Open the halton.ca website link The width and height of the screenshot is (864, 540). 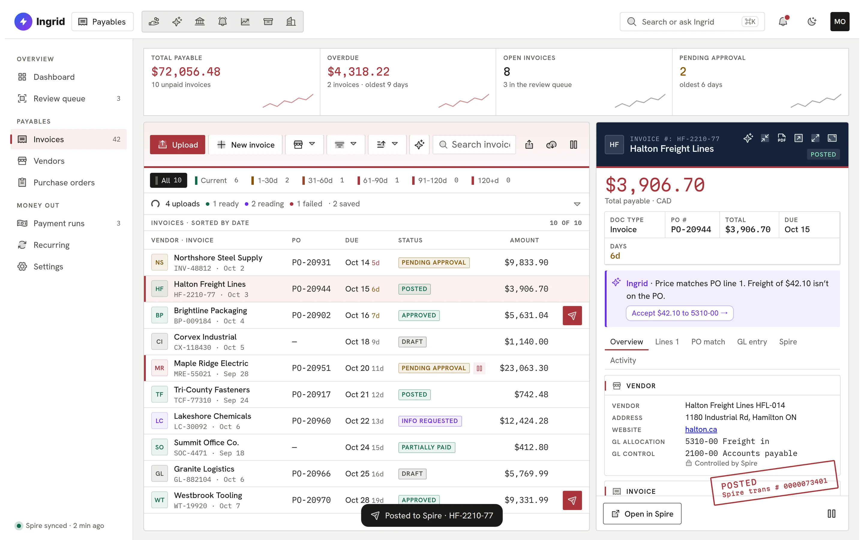pyautogui.click(x=701, y=429)
